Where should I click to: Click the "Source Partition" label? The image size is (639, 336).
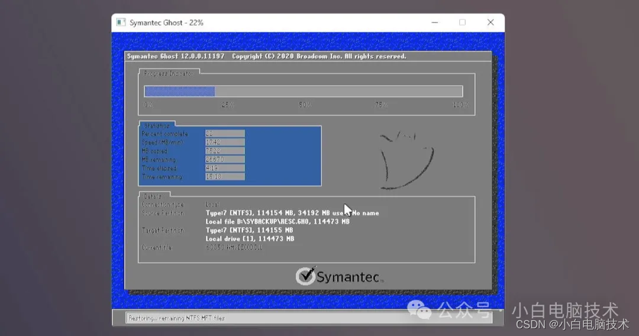(x=163, y=213)
